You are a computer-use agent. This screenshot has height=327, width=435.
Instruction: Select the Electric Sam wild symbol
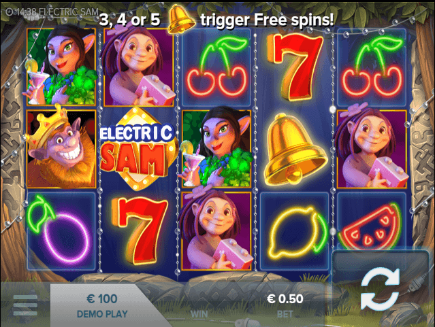(x=138, y=148)
